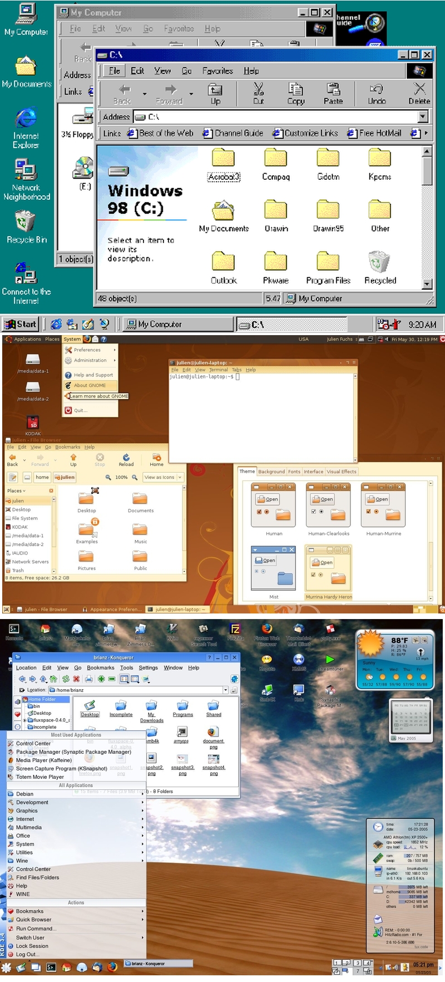Click the 'home' path button in the File Browser
This screenshot has height=982, width=445.
(x=42, y=477)
